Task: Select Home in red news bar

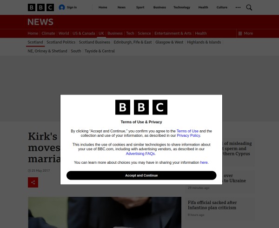Action: 33,34
